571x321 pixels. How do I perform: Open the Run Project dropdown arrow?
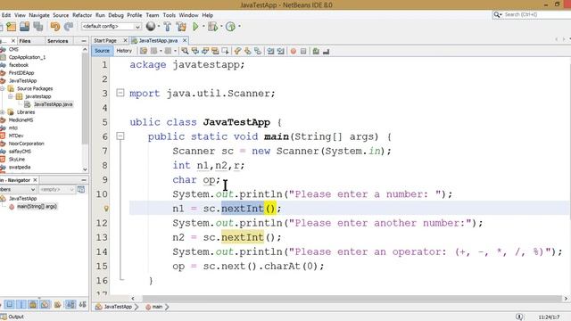pyautogui.click(x=203, y=27)
